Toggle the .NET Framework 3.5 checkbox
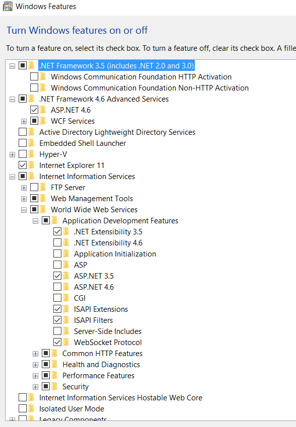This screenshot has height=427, width=296. click(x=23, y=65)
